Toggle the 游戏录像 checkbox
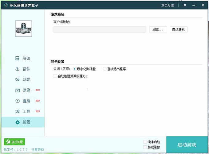 click(145, 147)
